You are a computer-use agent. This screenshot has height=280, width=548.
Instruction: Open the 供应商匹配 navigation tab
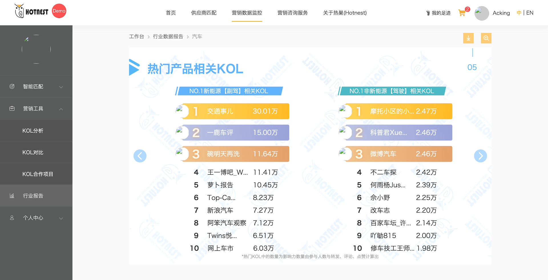tap(204, 13)
